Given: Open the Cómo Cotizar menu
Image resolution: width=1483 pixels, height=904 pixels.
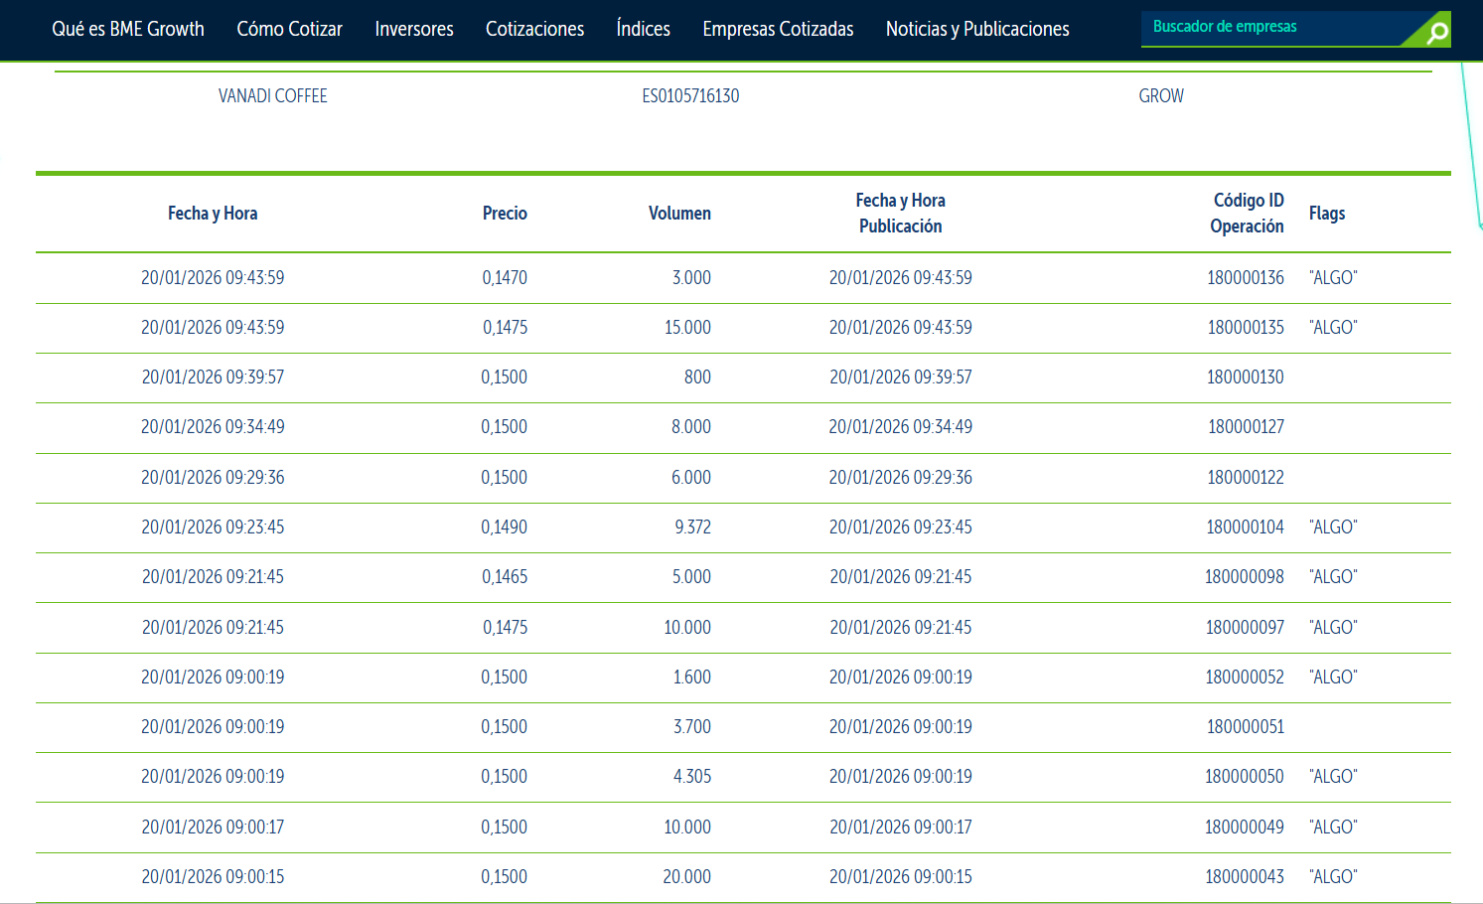Looking at the screenshot, I should [289, 30].
